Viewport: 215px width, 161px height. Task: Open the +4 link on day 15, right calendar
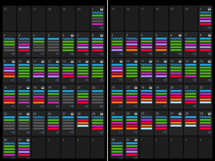click(209, 80)
